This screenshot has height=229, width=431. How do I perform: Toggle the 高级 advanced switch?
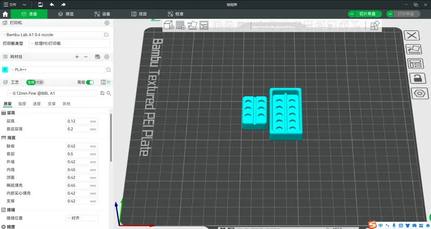(90, 82)
